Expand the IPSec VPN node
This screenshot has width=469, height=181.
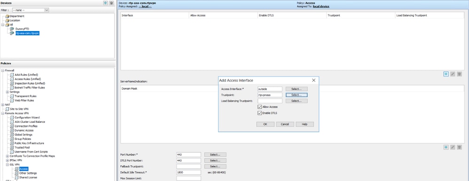[x=8, y=160]
